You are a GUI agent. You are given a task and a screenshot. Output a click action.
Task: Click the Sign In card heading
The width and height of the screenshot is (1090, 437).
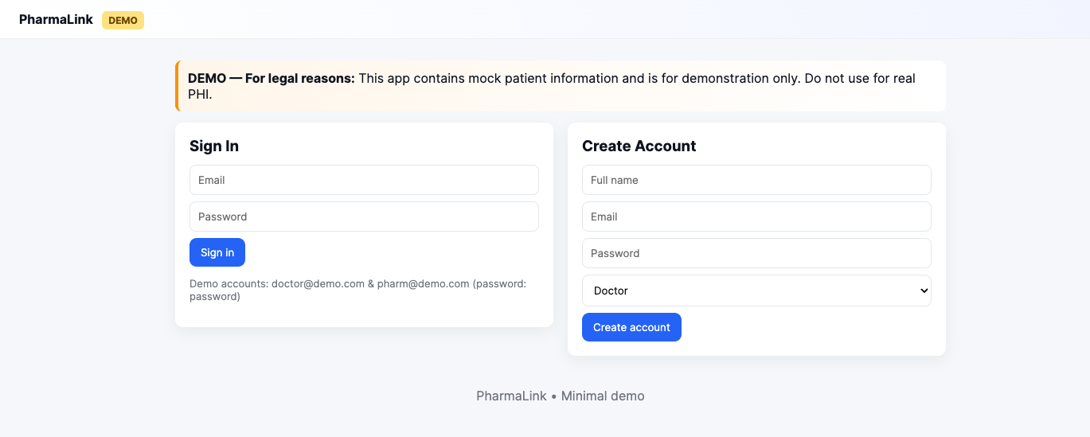(x=214, y=146)
